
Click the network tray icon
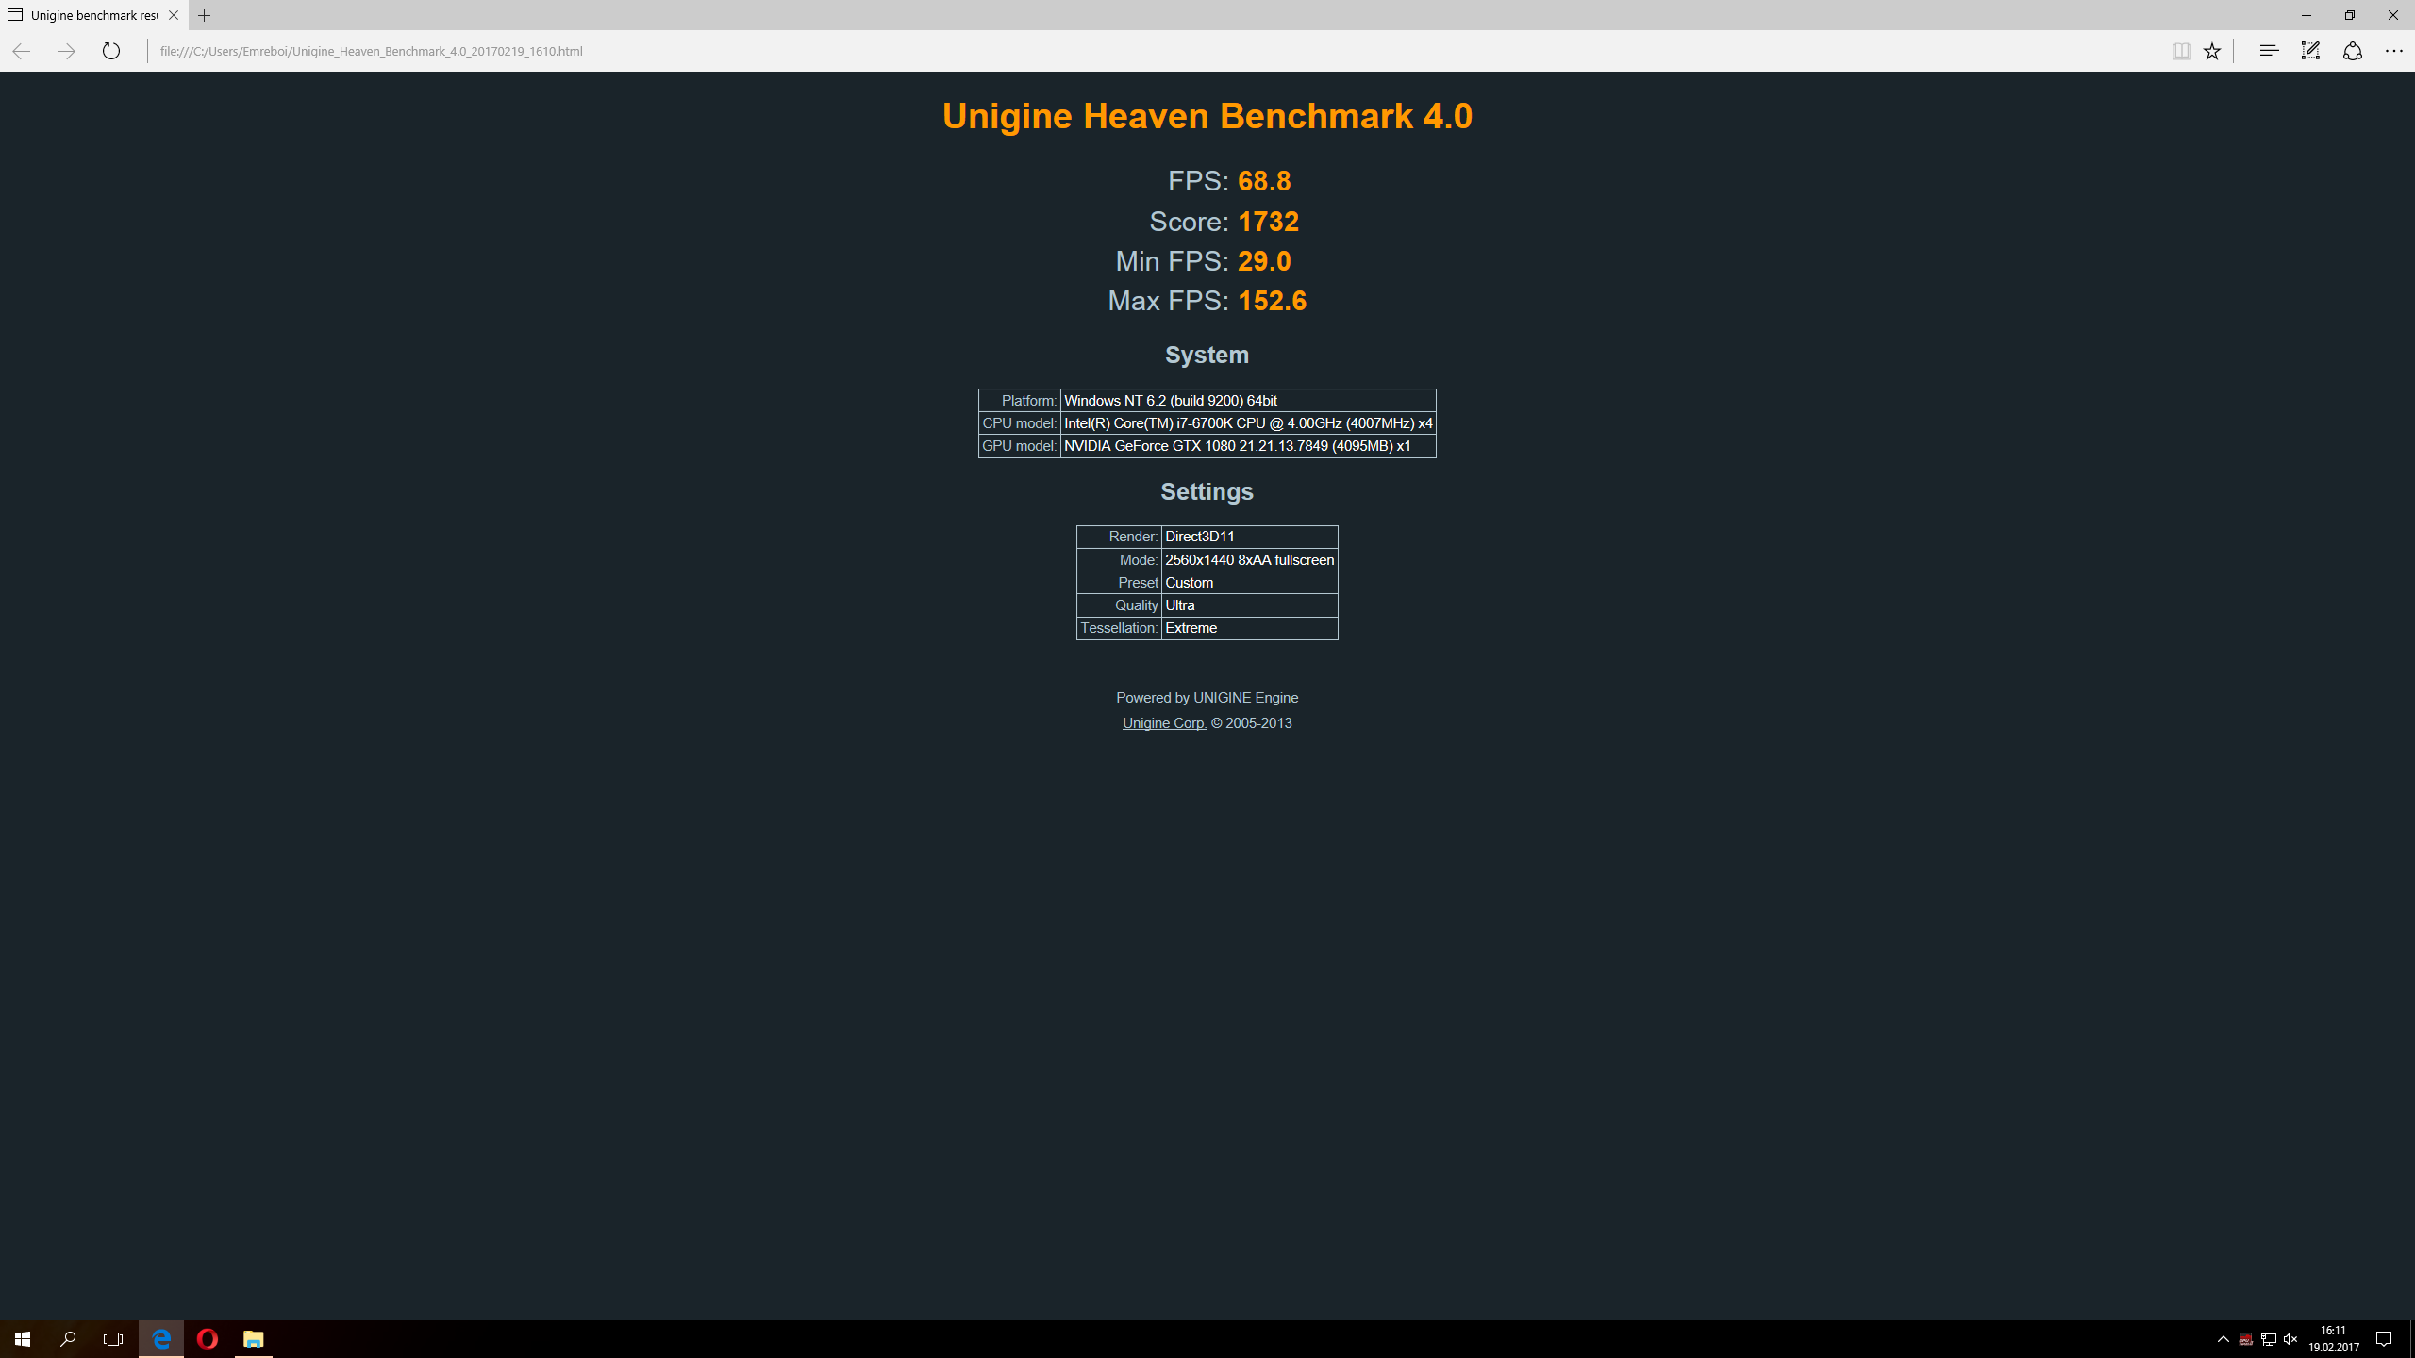click(x=2269, y=1339)
